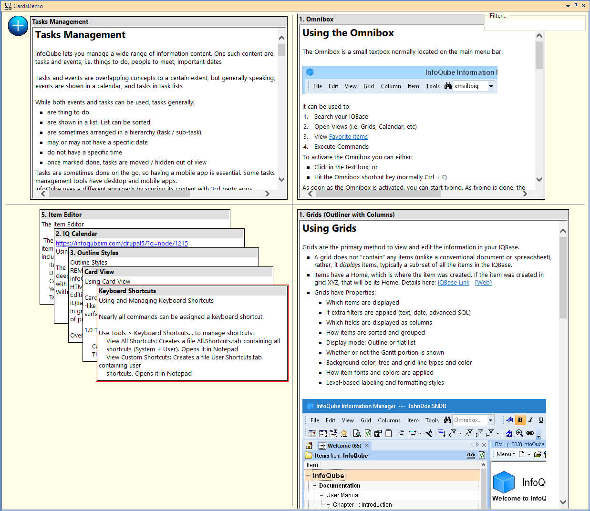This screenshot has height=511, width=590.
Task: Click the chain link toolbar icon
Action: pos(530,433)
